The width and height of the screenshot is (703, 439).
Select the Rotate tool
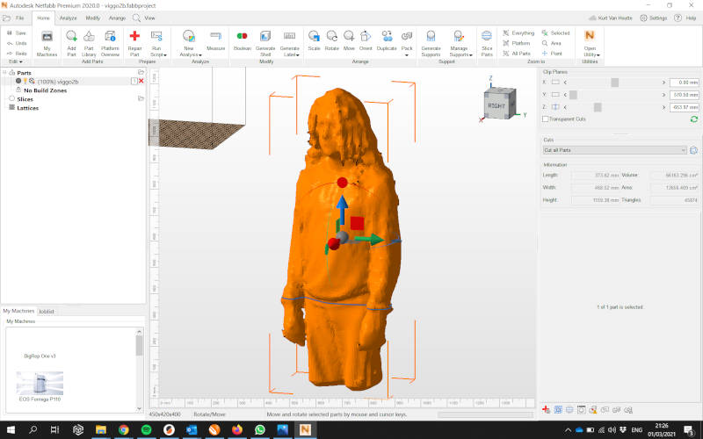tap(332, 40)
